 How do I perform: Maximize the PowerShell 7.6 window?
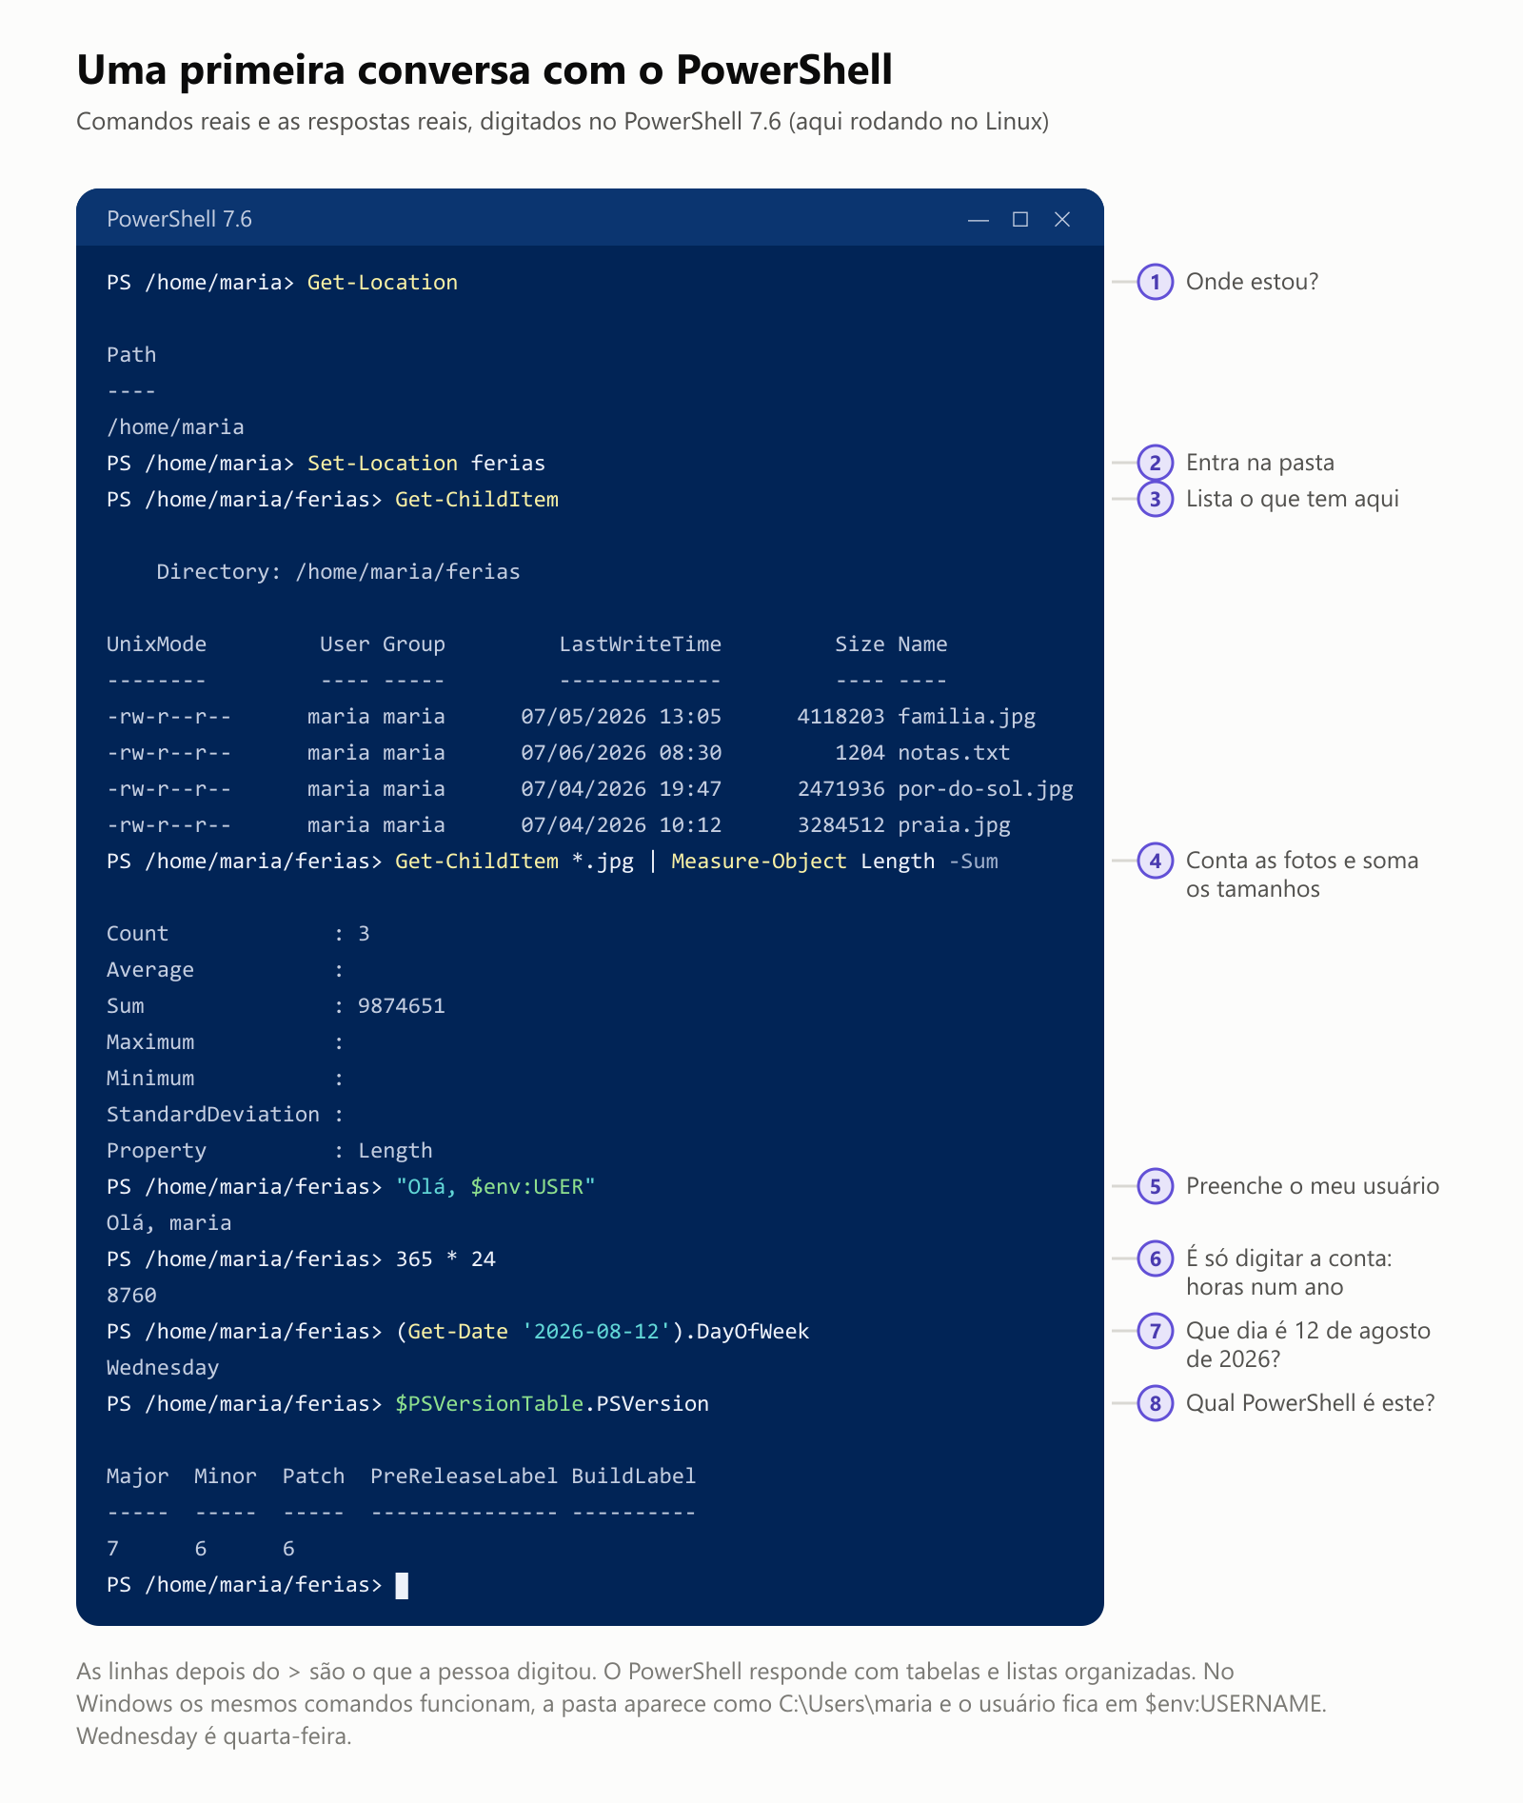(1020, 220)
